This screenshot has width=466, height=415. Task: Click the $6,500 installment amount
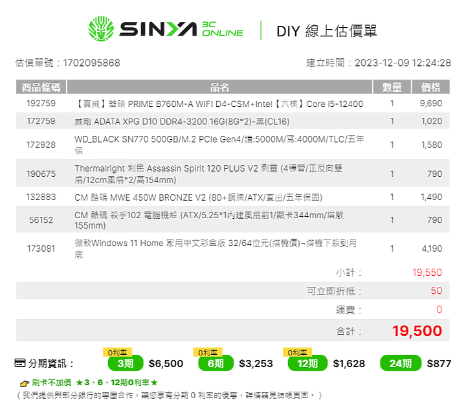point(166,364)
